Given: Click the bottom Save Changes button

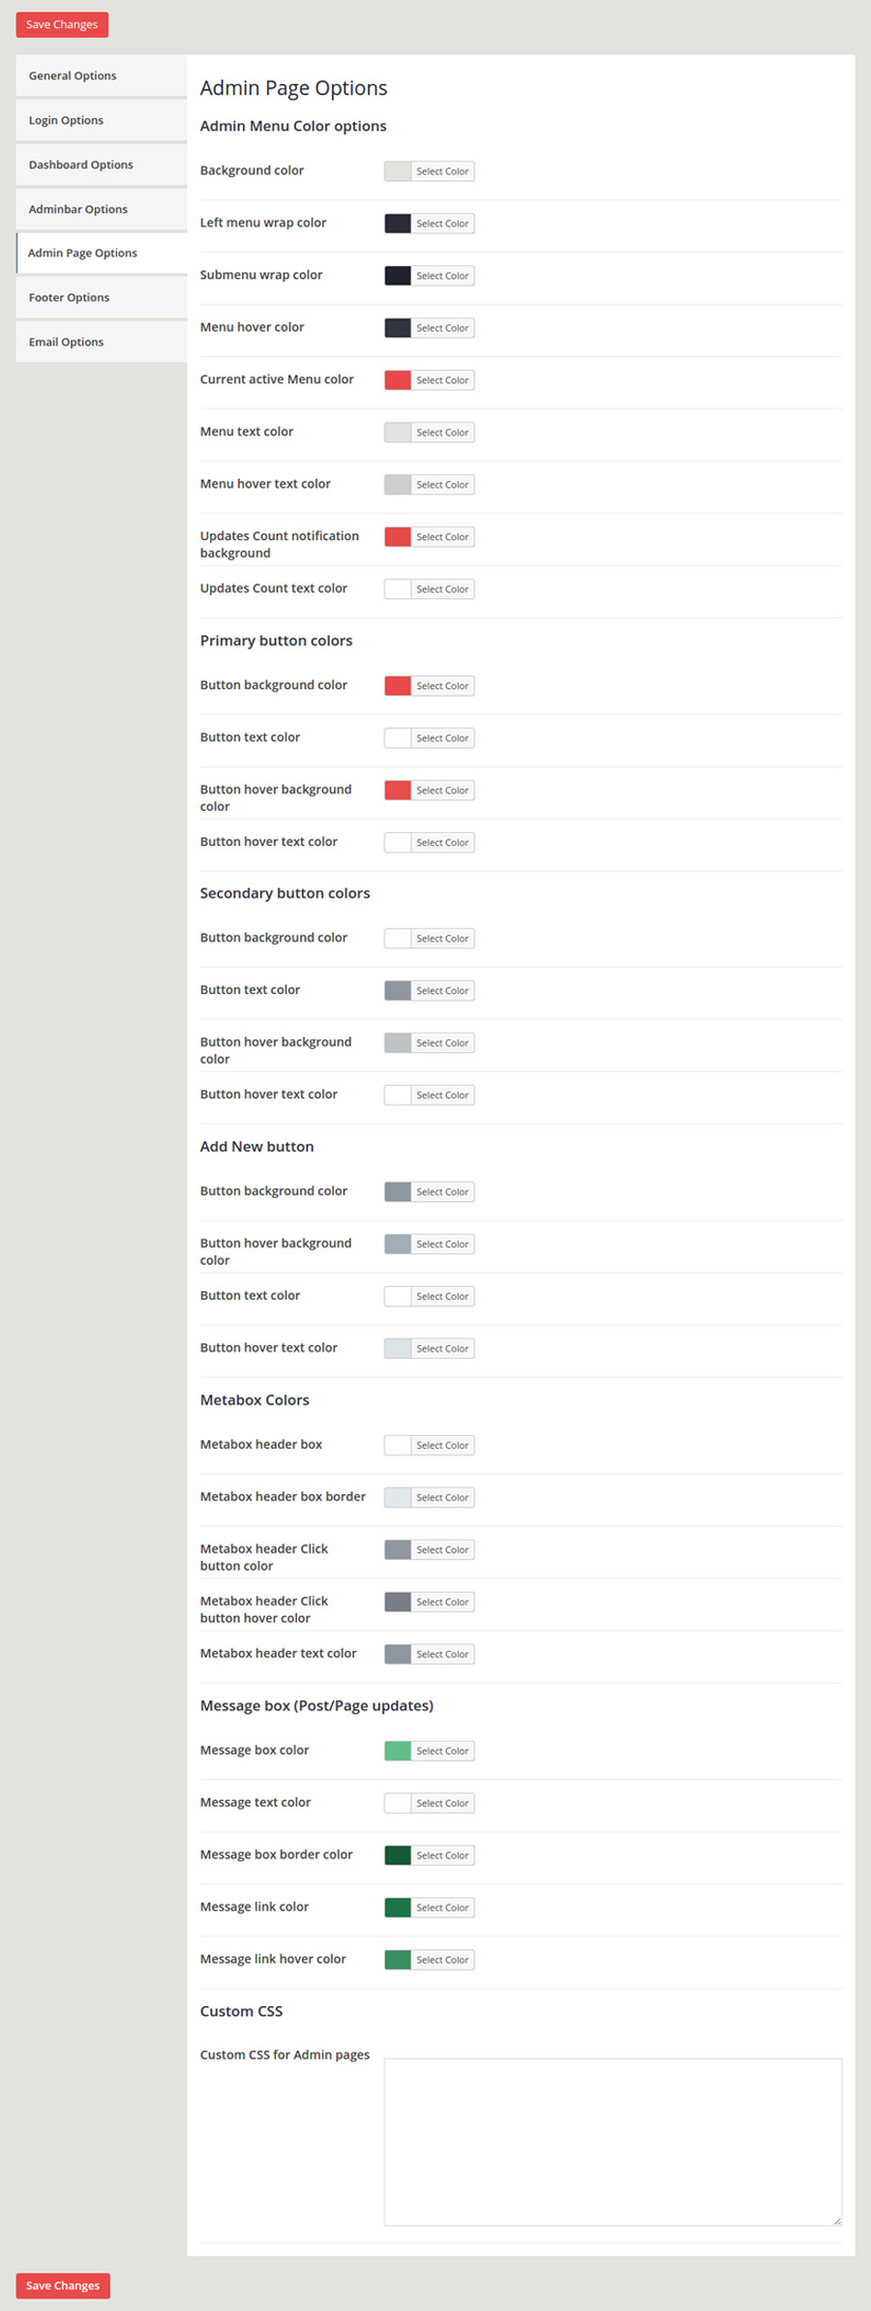Looking at the screenshot, I should pos(63,2285).
